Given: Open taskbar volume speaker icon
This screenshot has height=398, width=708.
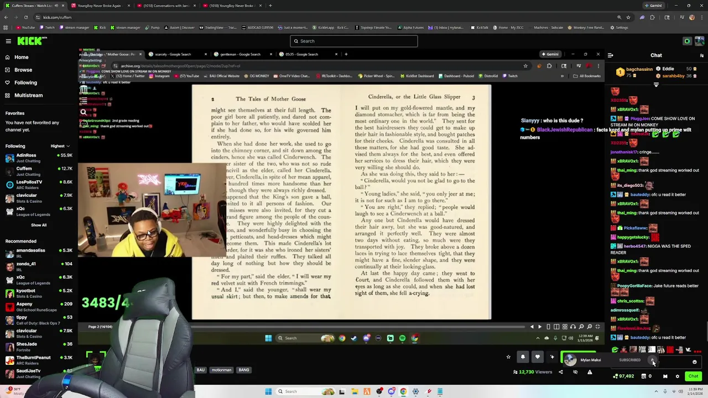Looking at the screenshot, I should [680, 391].
